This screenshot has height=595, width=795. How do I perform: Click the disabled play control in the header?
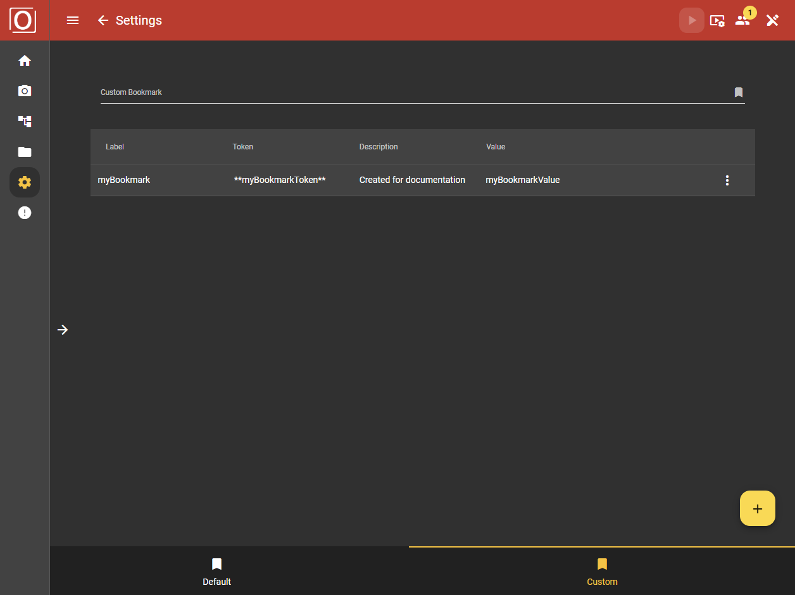point(691,20)
